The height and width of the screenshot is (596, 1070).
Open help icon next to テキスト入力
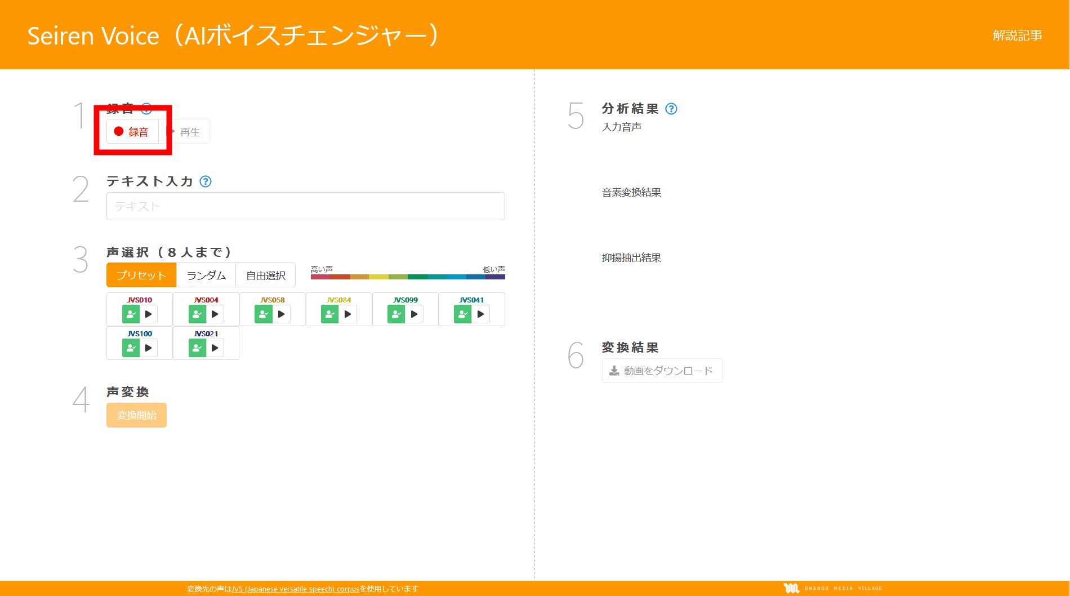point(206,181)
